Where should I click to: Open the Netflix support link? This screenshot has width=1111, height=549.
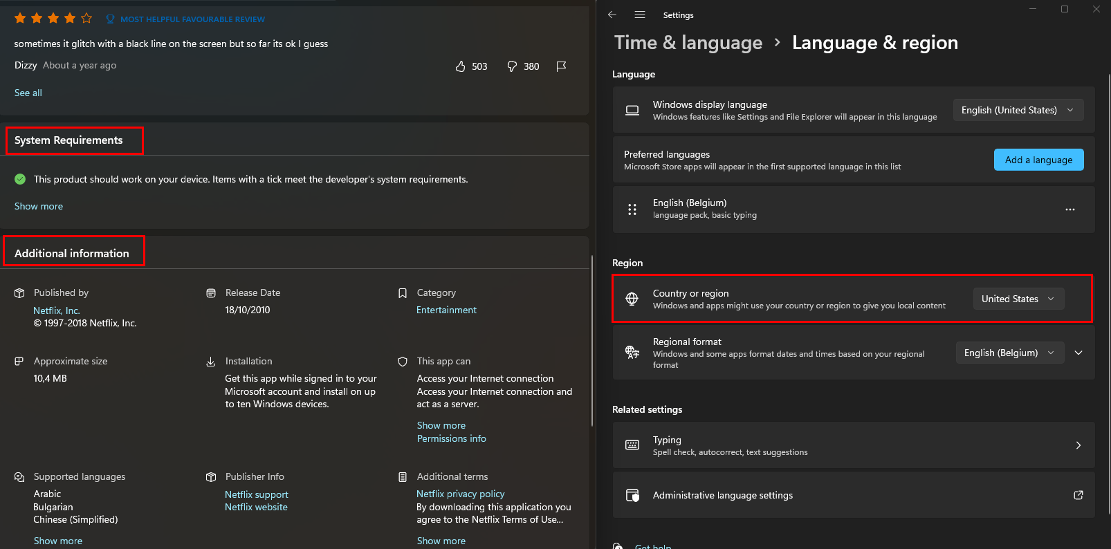(257, 494)
